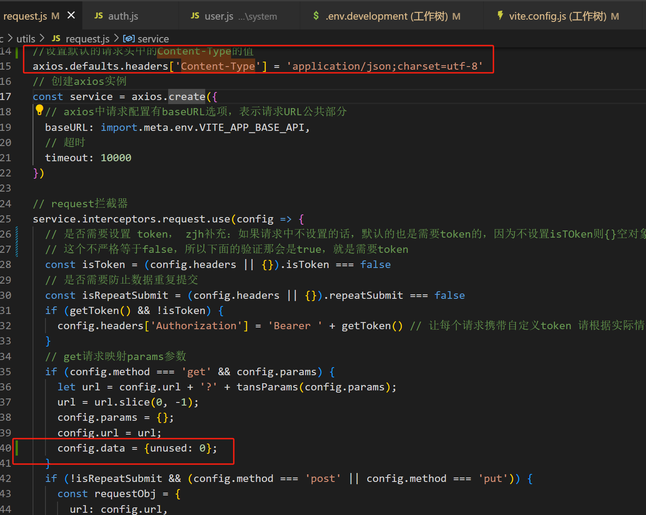This screenshot has width=646, height=515.
Task: Click request.js in the breadcrumb path
Action: [x=87, y=39]
